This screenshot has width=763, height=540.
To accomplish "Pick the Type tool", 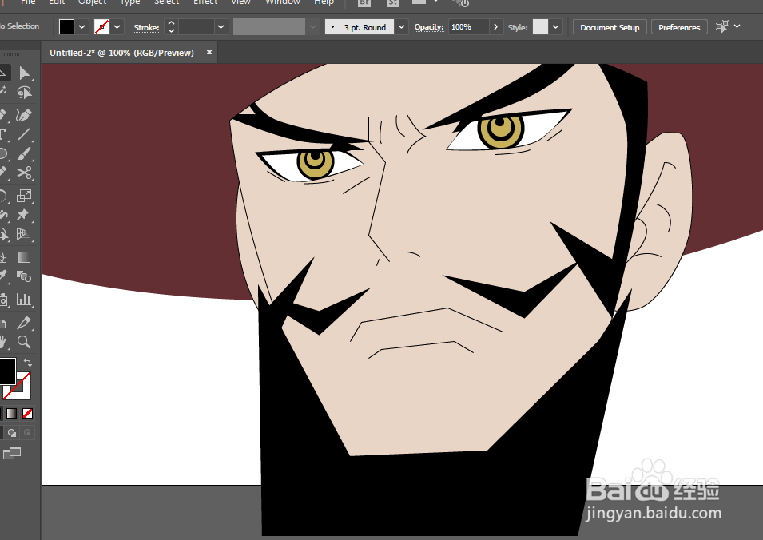I will click(3, 134).
